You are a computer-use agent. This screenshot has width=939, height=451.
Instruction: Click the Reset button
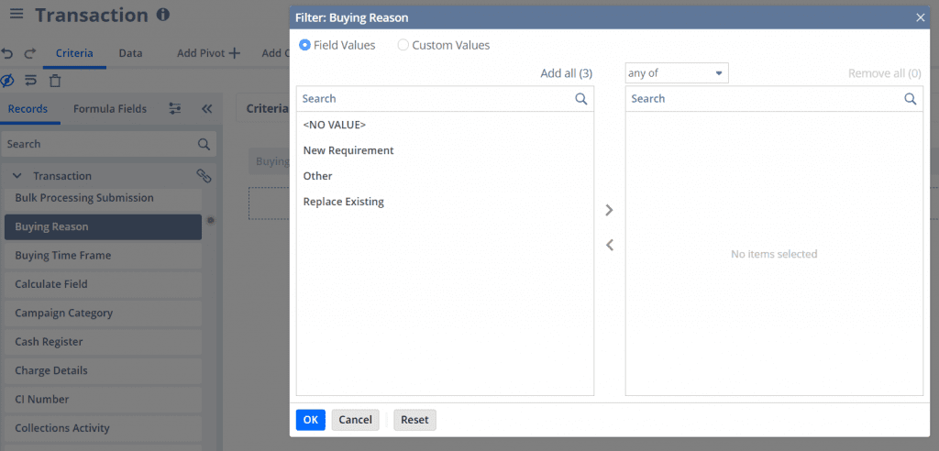pos(414,420)
